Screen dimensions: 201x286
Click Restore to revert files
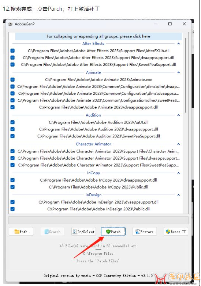click(x=145, y=232)
